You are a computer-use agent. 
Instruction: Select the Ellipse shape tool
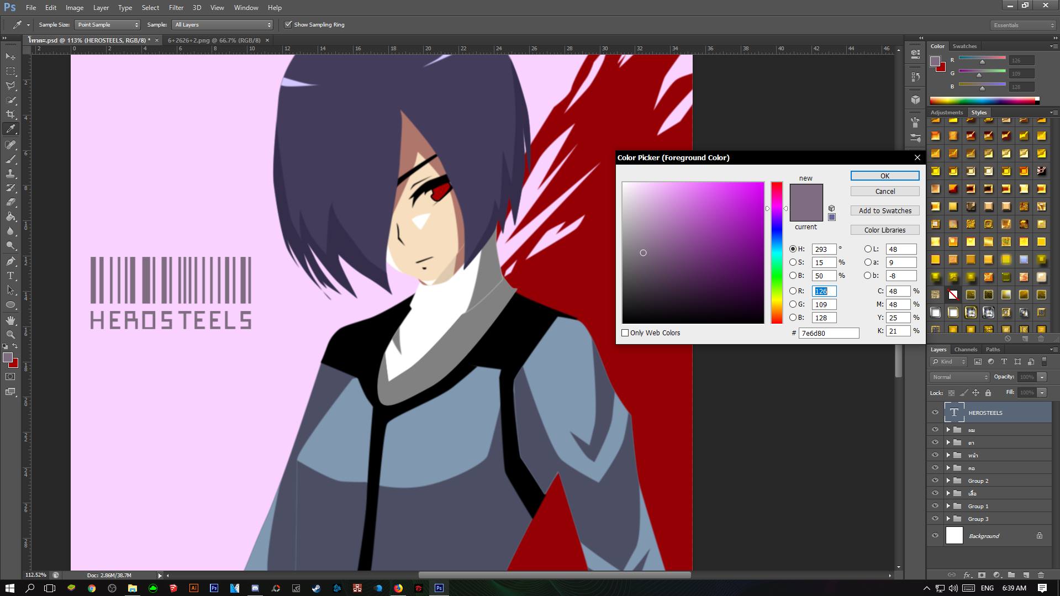pos(10,304)
